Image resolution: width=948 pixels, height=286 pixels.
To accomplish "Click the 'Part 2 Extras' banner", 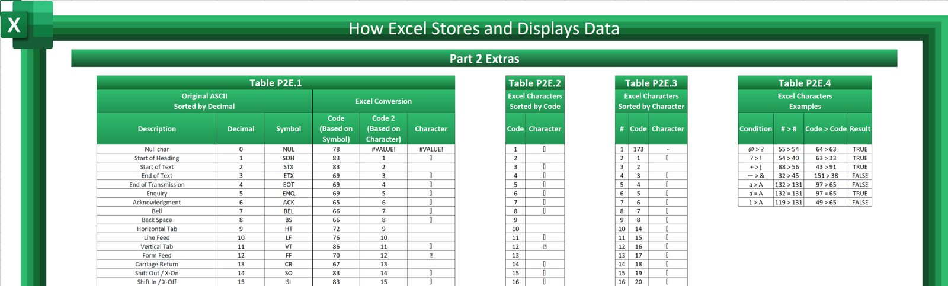I will click(484, 59).
